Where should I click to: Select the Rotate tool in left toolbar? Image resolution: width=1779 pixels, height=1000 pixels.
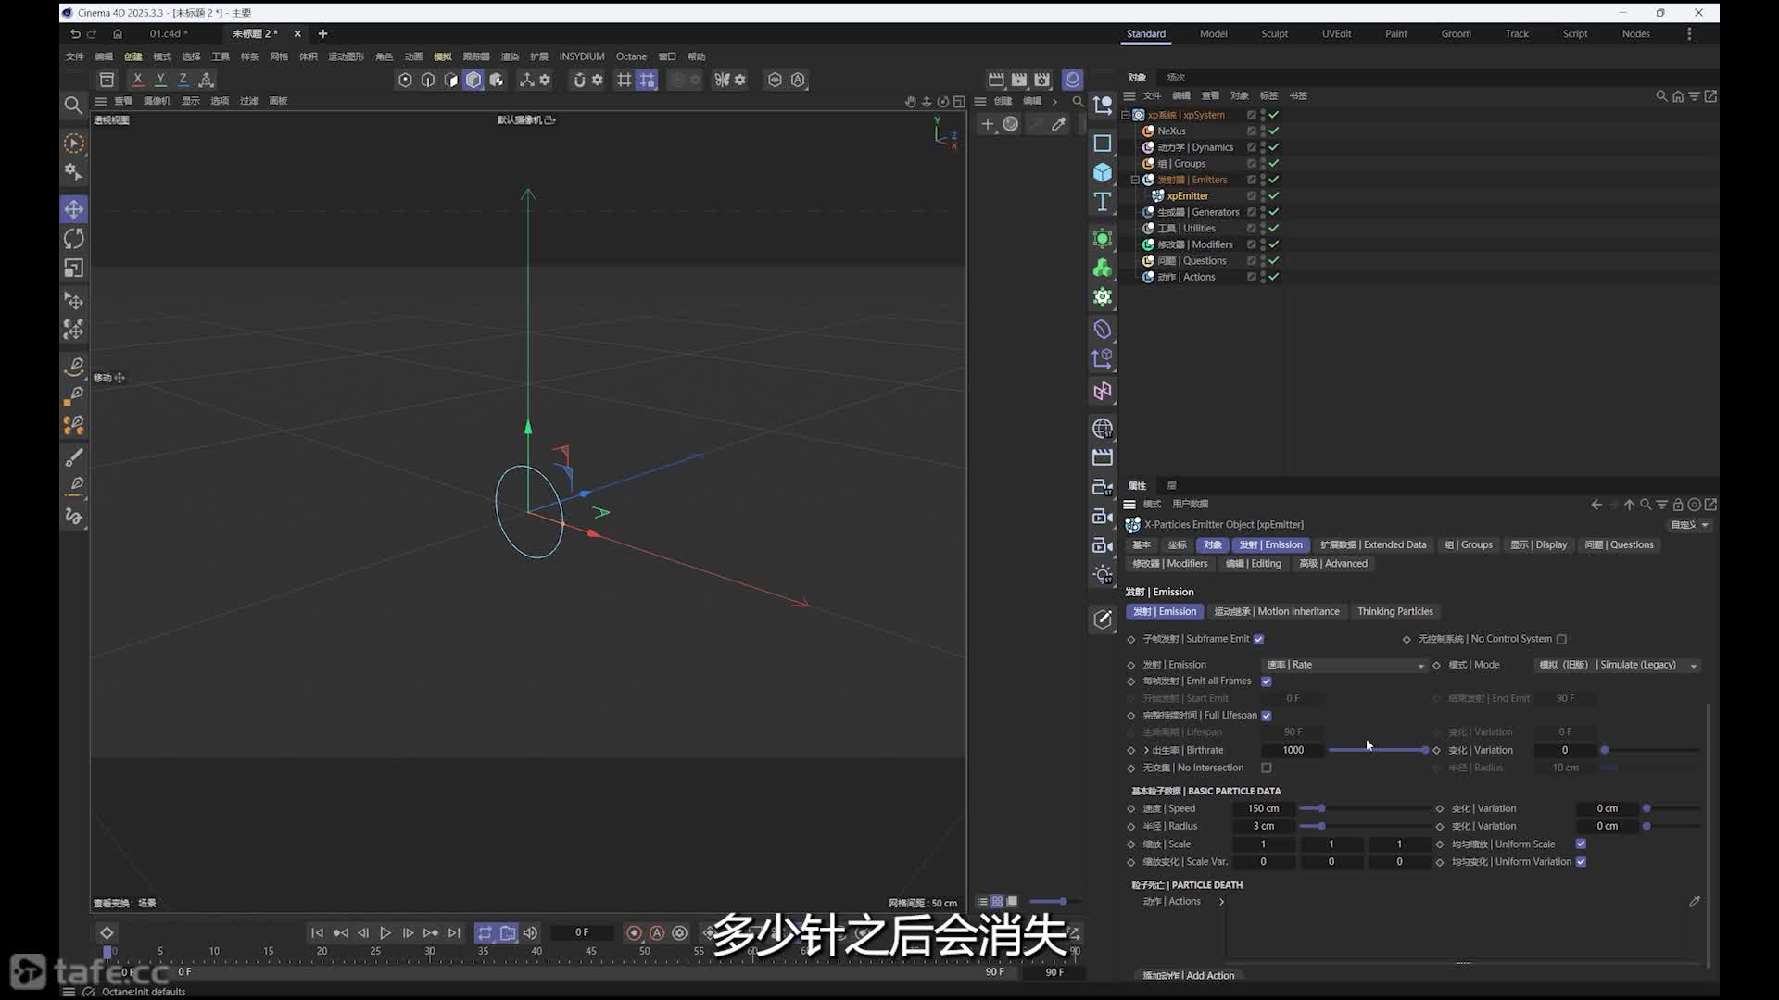[74, 239]
